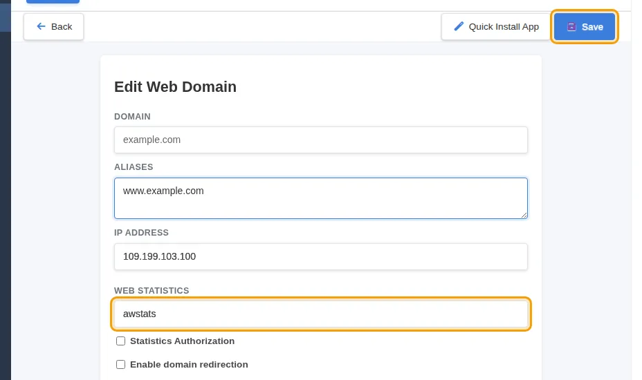
Task: Focus the Domain input field
Action: 320,140
